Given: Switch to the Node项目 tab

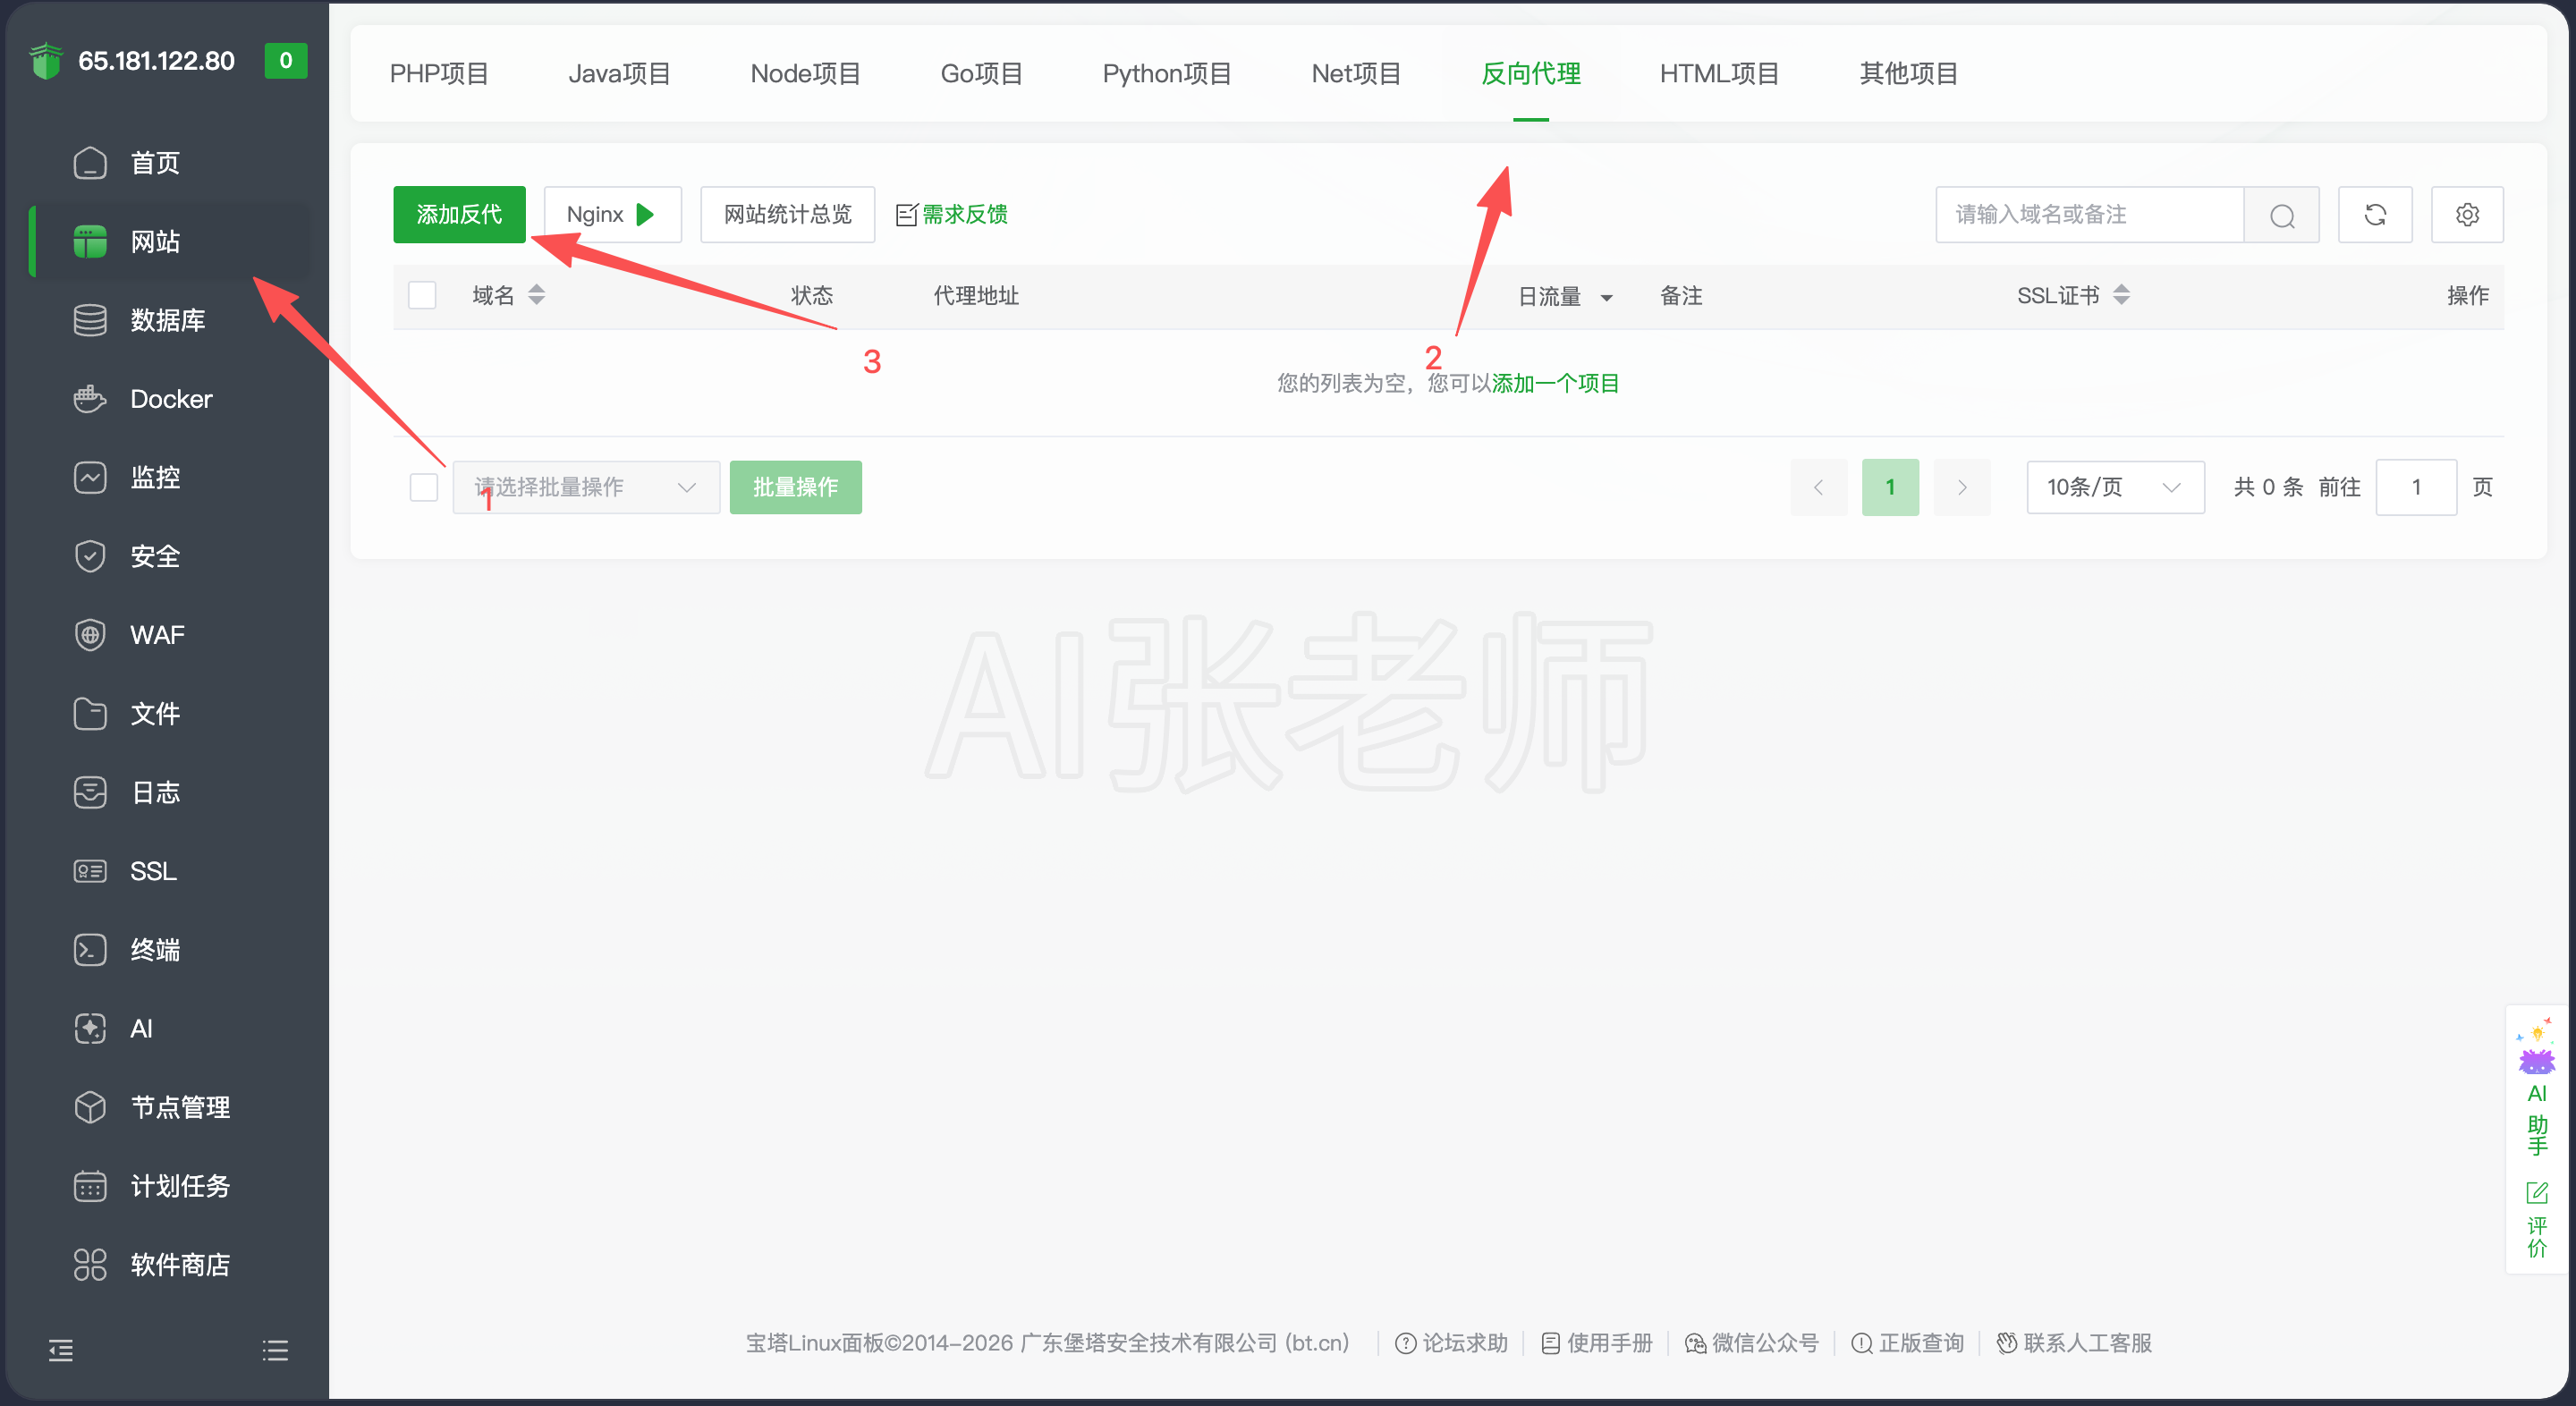Looking at the screenshot, I should pyautogui.click(x=806, y=74).
